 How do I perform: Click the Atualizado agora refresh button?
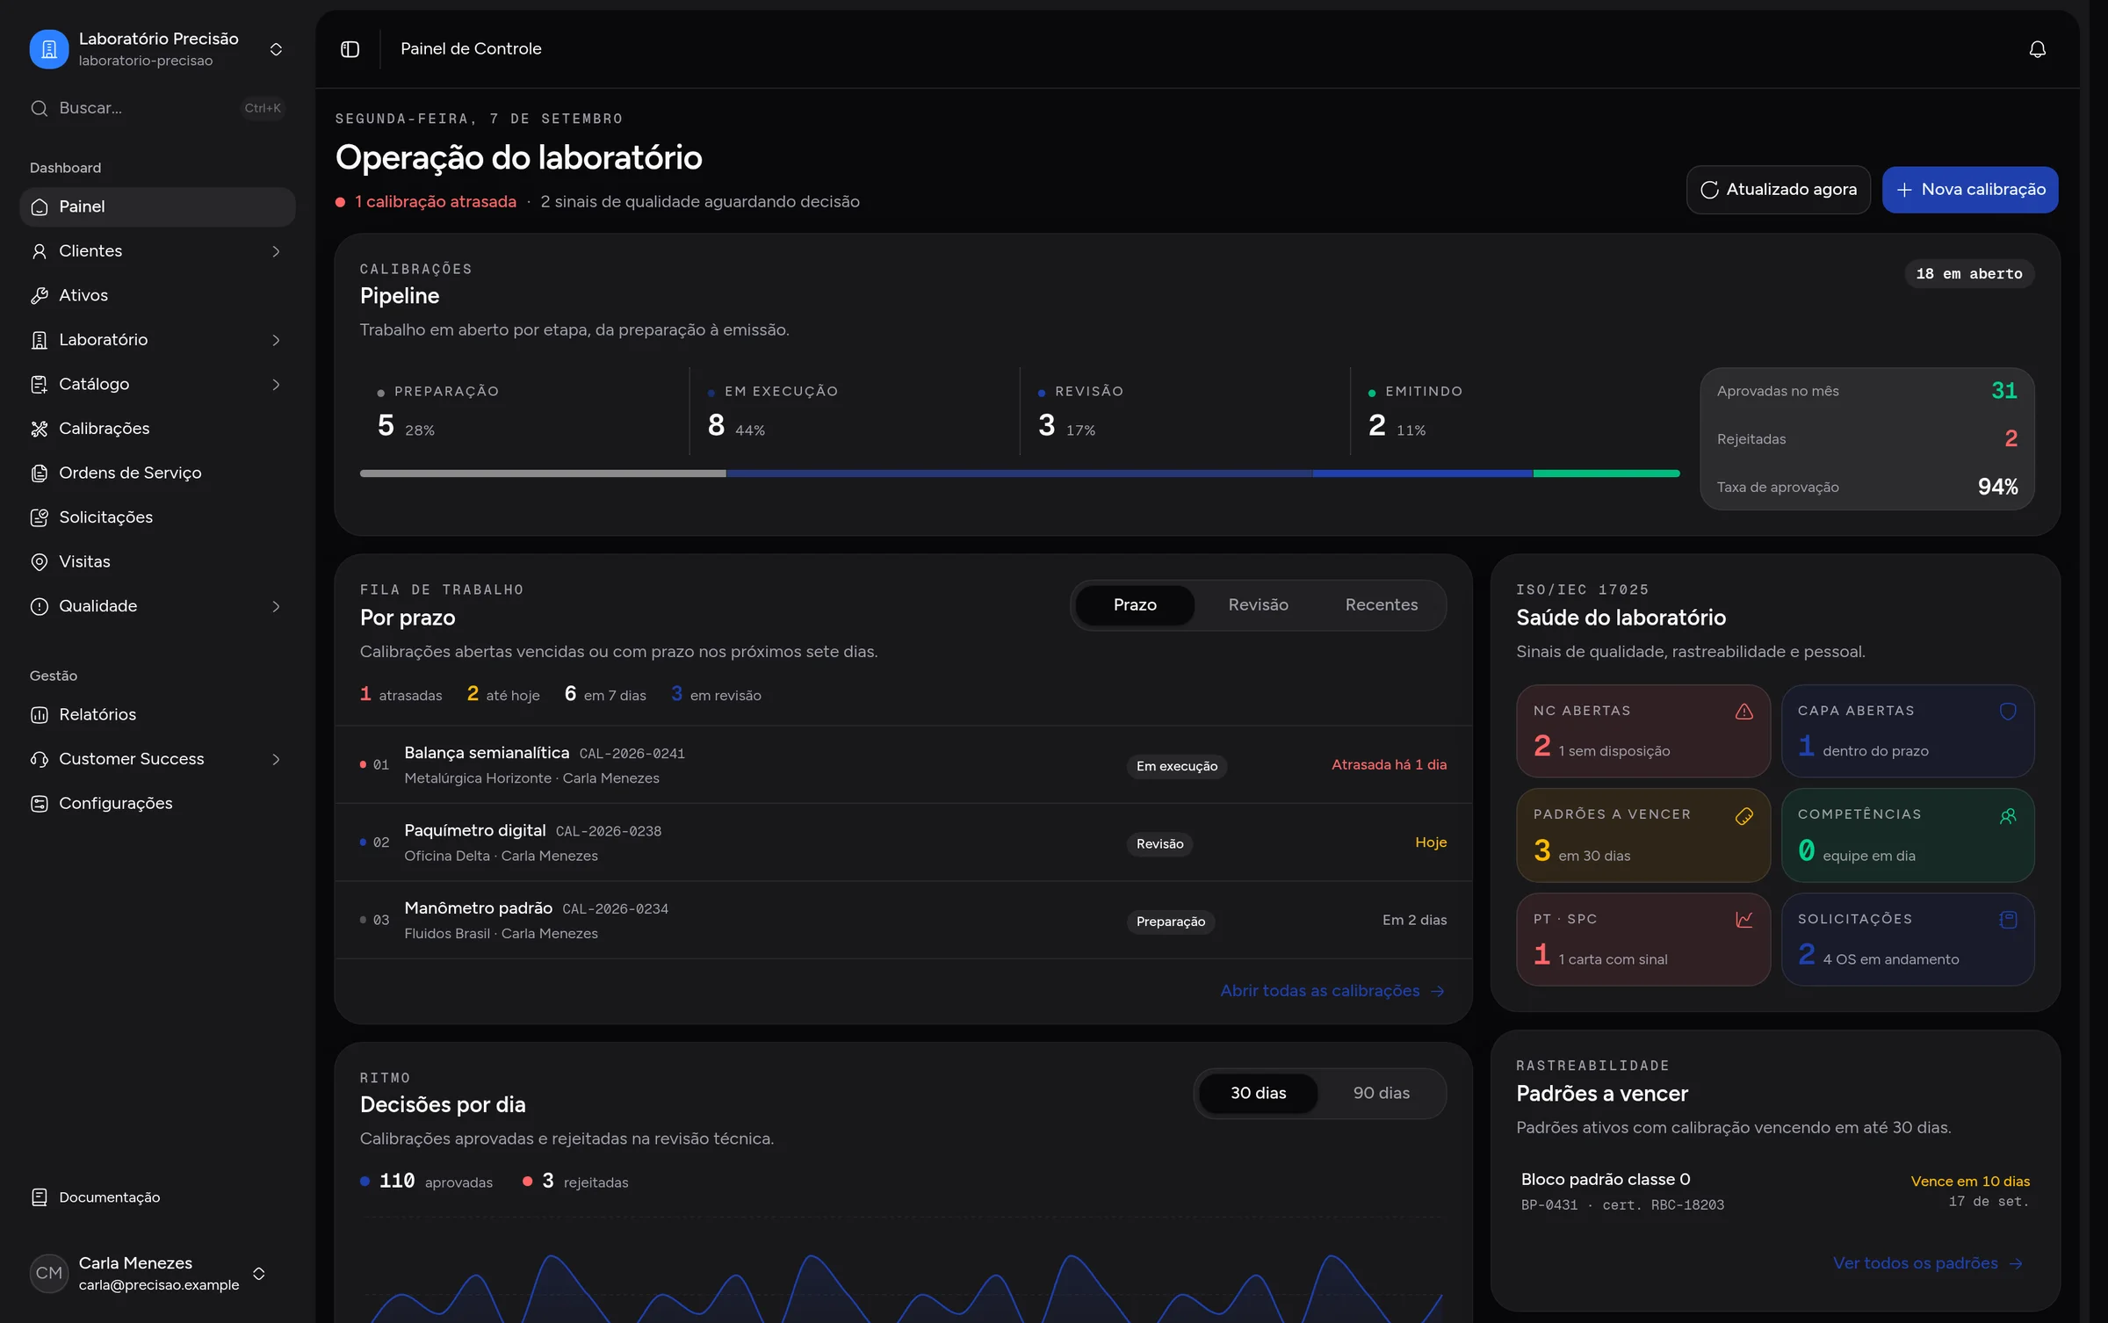point(1779,190)
